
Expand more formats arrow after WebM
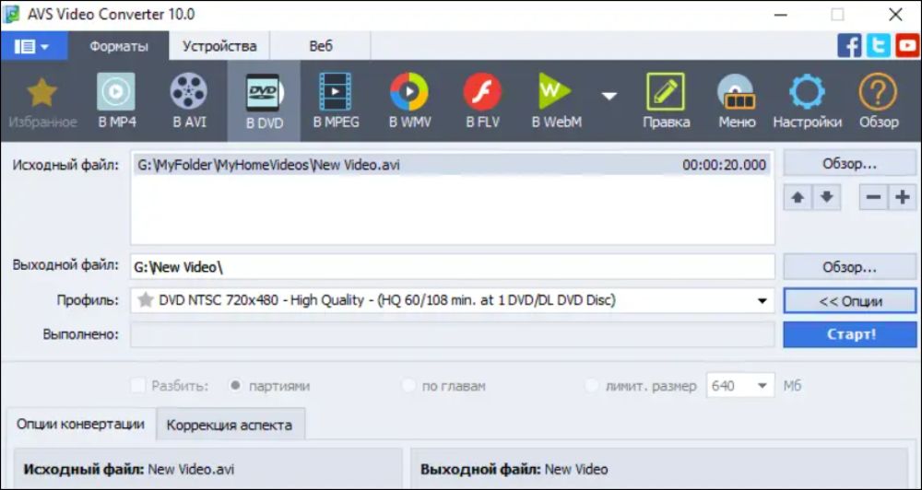(x=609, y=95)
